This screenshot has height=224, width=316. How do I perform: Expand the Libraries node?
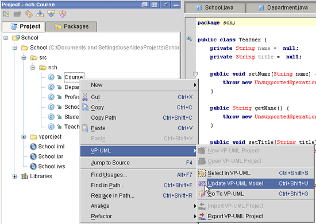[15, 176]
